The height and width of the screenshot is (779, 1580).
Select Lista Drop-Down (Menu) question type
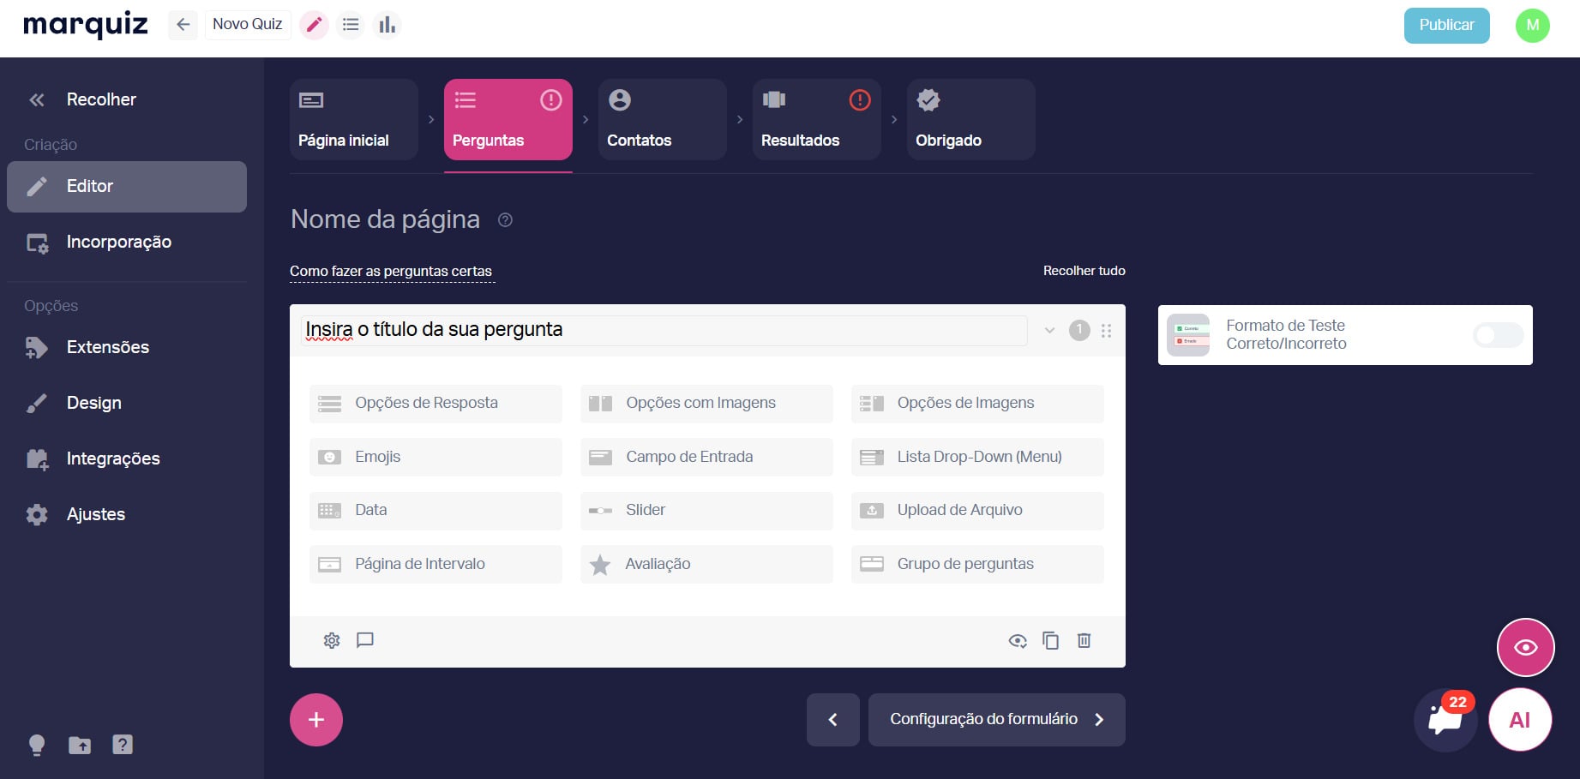(977, 457)
